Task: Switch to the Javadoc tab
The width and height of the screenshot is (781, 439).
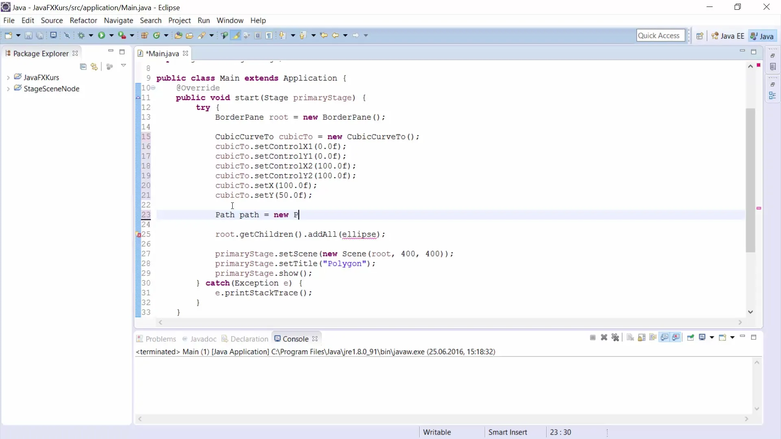Action: click(199, 339)
